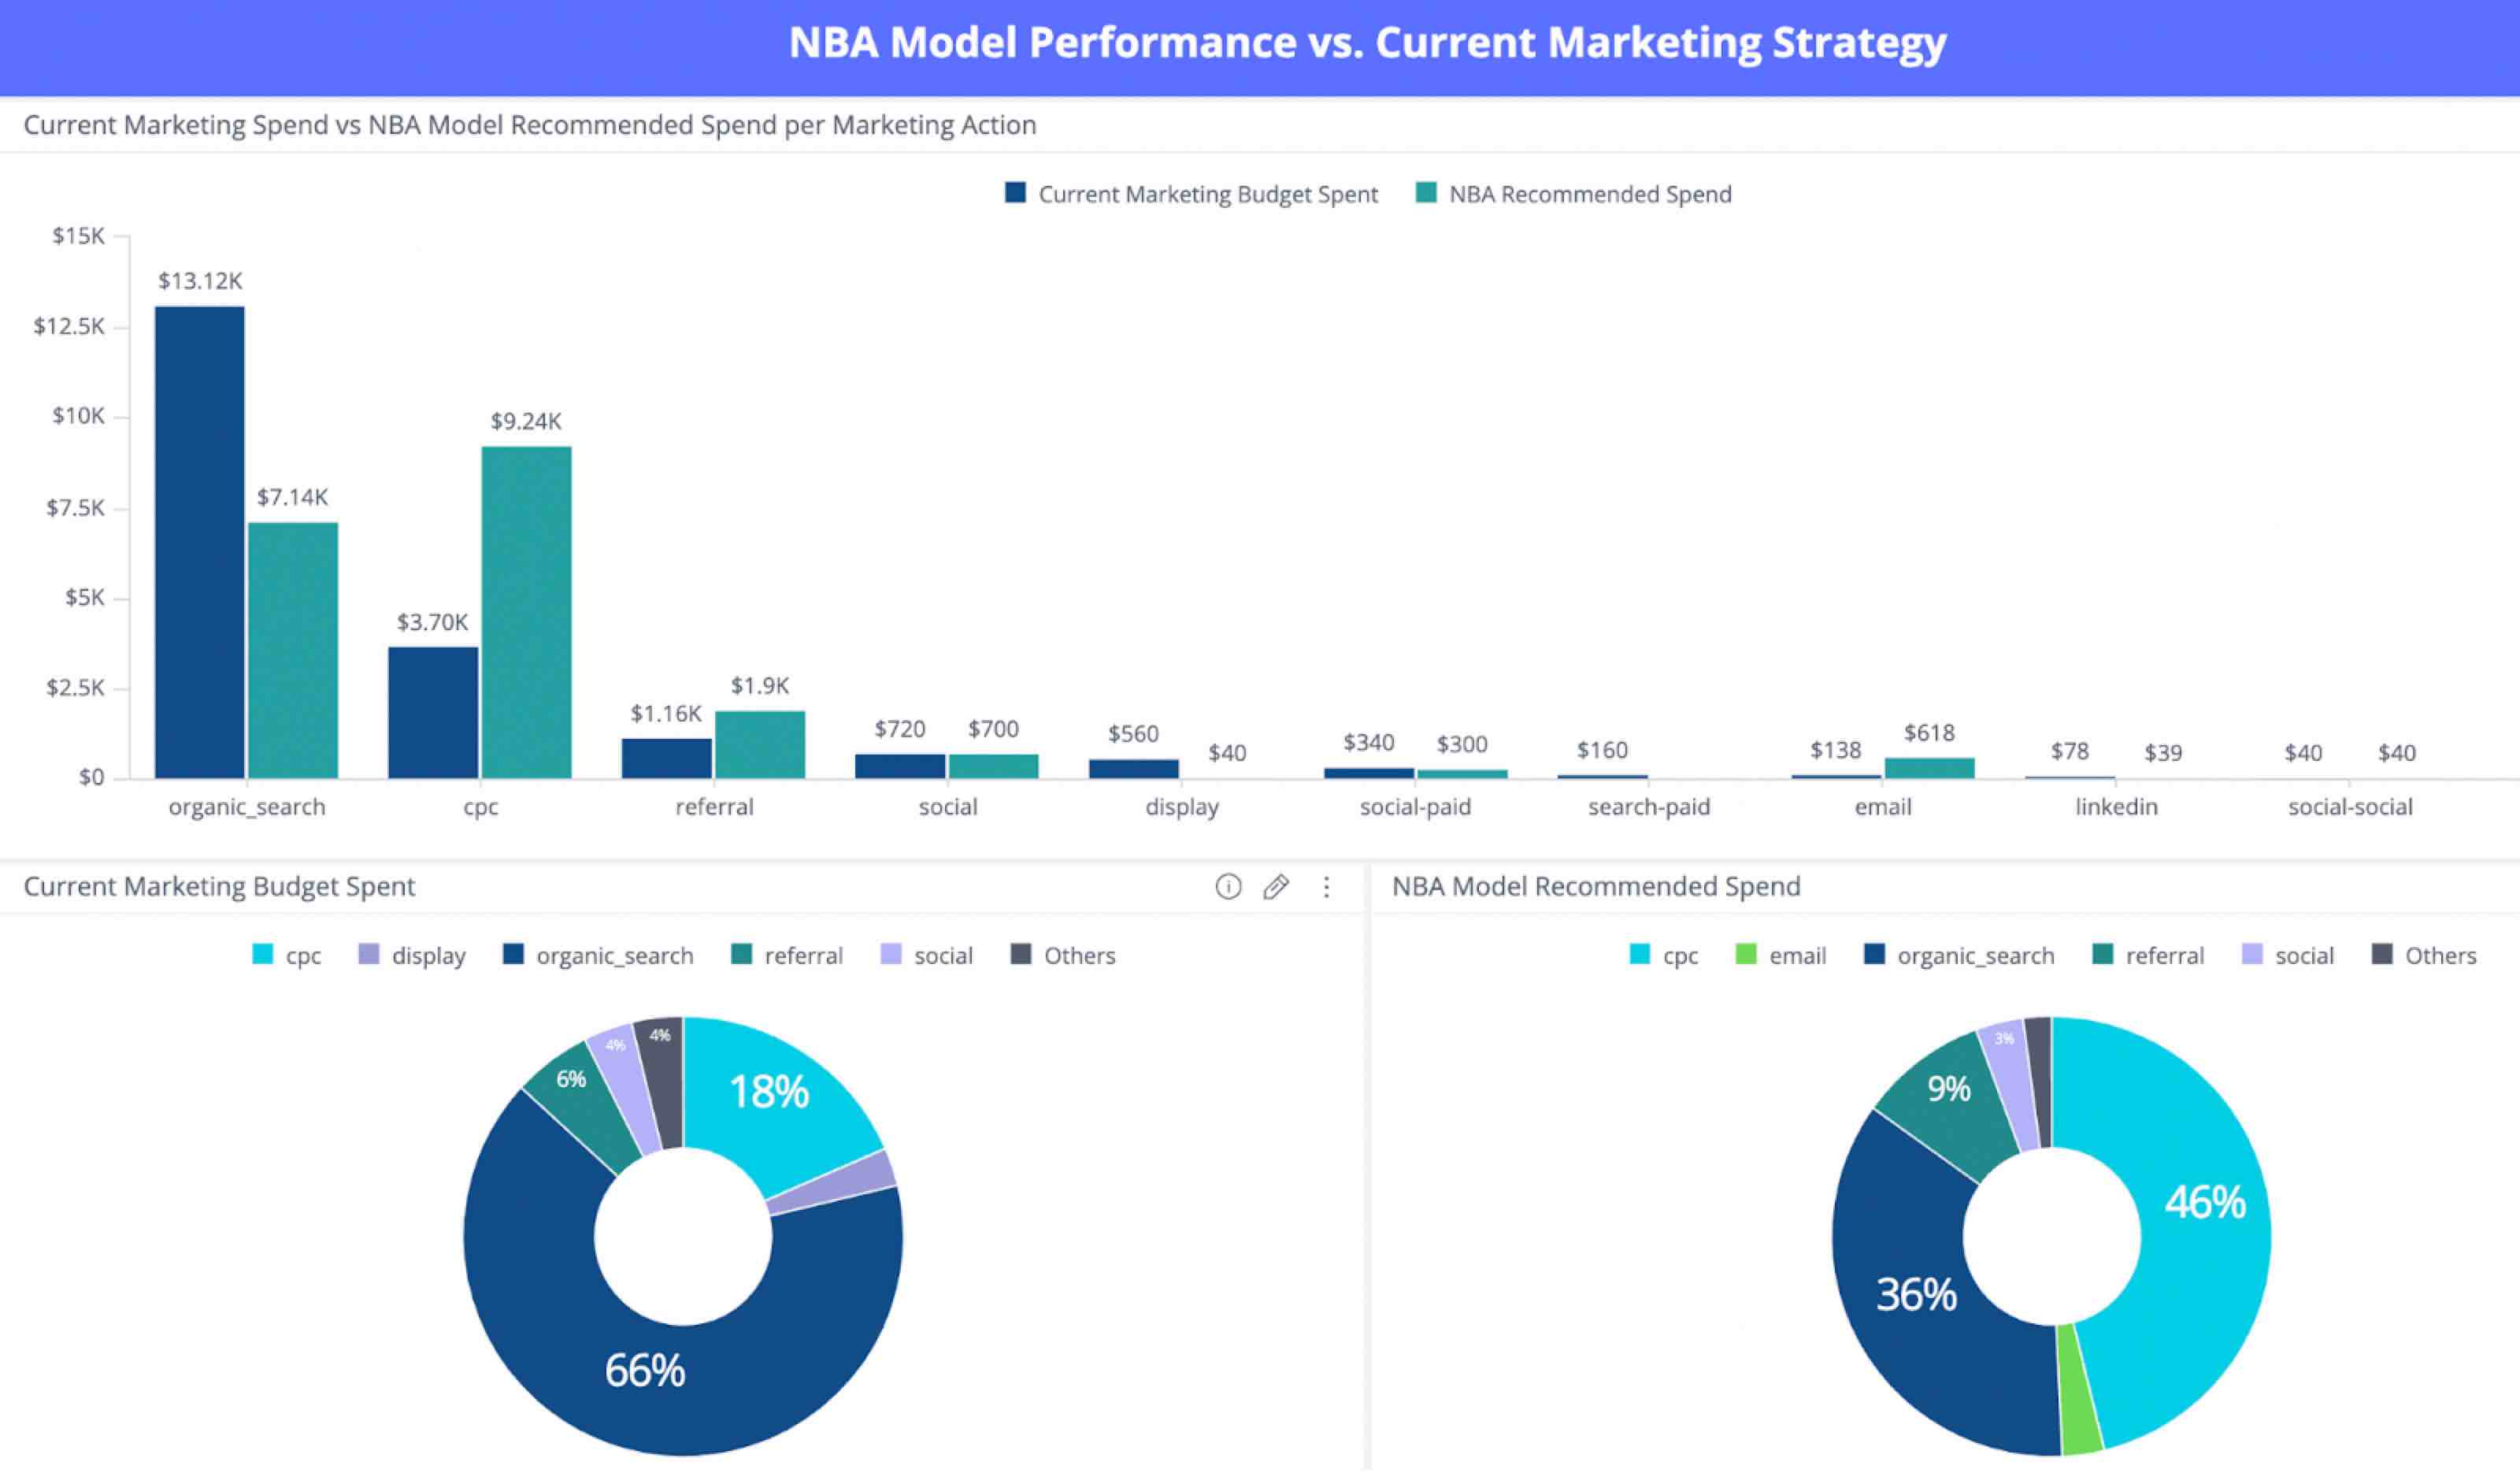Toggle email legend entry in NBA donut
The height and width of the screenshot is (1484, 2520).
(1781, 955)
